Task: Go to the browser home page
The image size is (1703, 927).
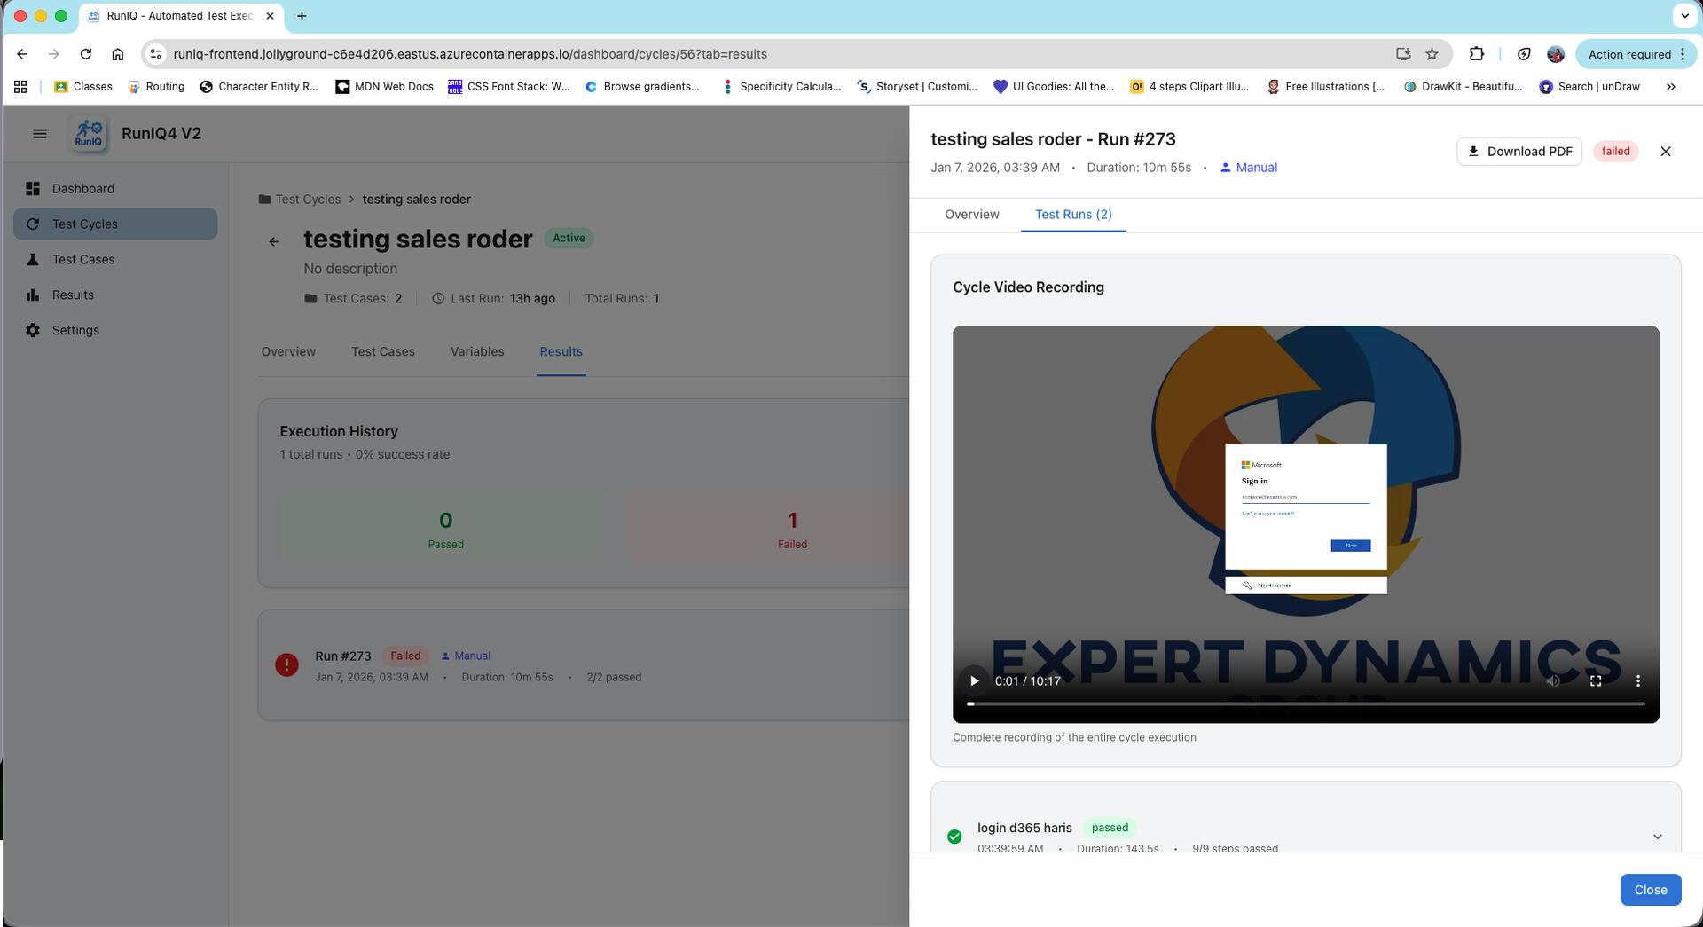Action: coord(118,54)
